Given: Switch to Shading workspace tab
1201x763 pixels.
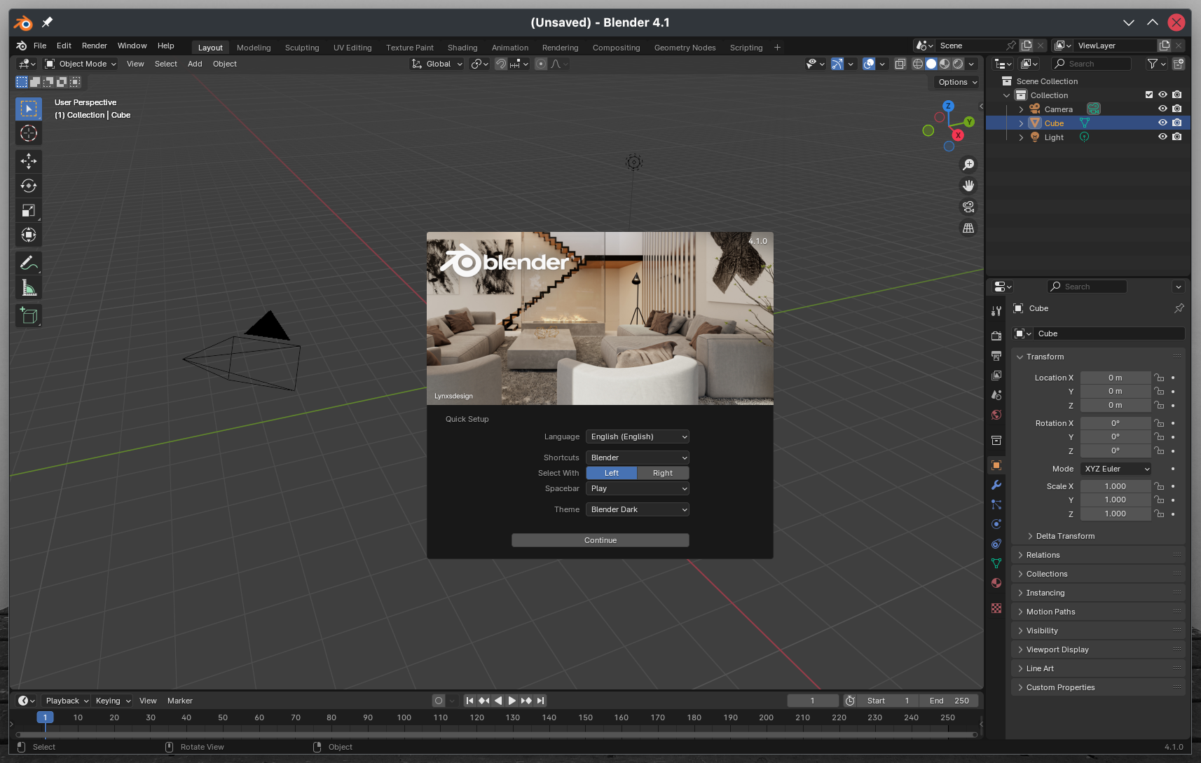Looking at the screenshot, I should click(x=462, y=48).
